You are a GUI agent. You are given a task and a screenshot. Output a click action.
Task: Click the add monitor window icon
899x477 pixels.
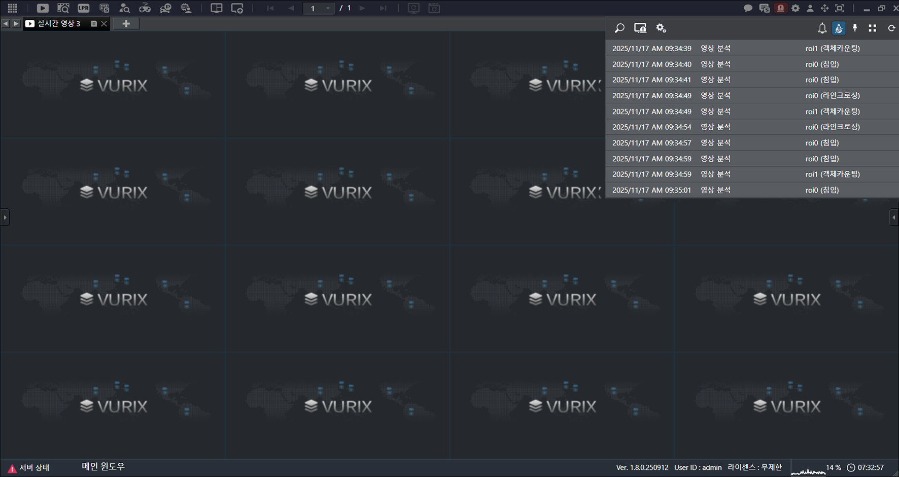[x=237, y=8]
